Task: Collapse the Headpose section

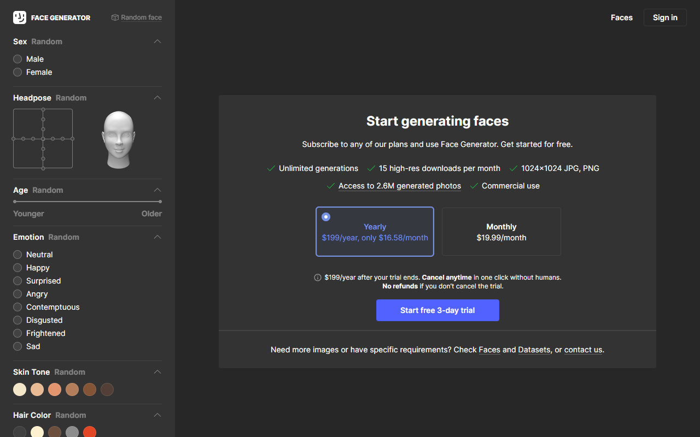Action: [157, 98]
